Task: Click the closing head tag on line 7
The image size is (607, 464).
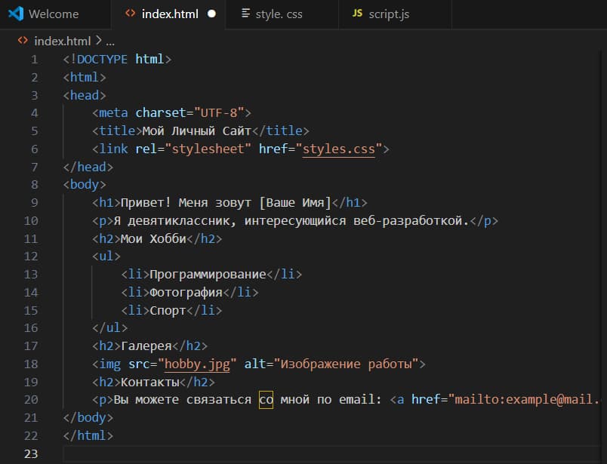Action: pyautogui.click(x=88, y=167)
